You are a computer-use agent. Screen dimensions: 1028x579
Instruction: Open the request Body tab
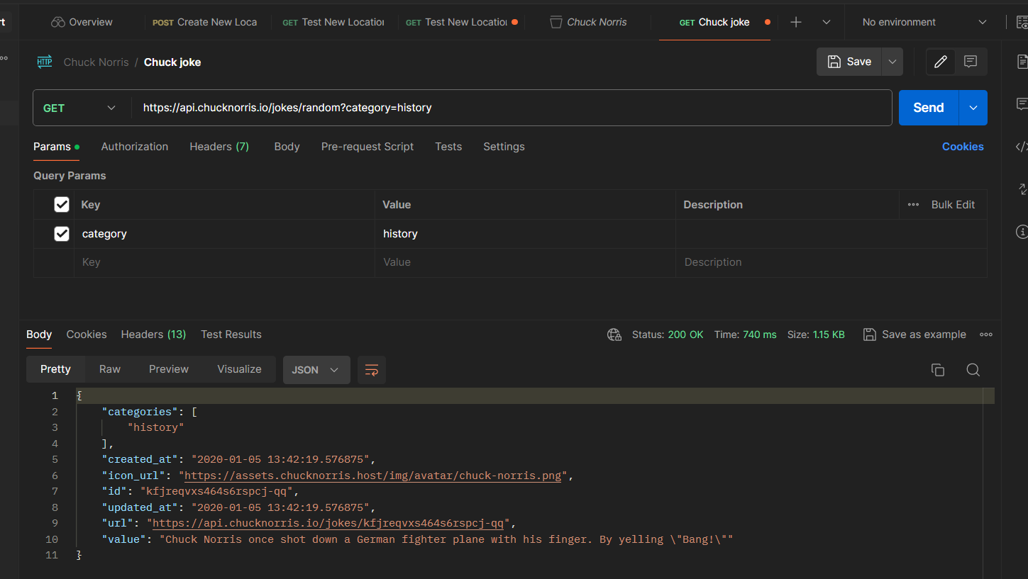click(287, 147)
